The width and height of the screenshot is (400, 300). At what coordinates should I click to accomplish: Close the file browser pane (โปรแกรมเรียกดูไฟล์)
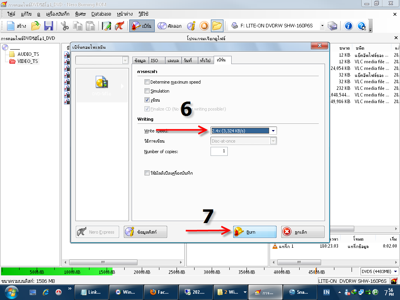tap(396, 38)
